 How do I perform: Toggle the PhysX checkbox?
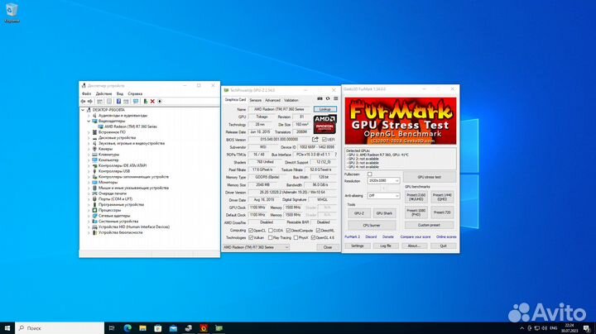[296, 237]
